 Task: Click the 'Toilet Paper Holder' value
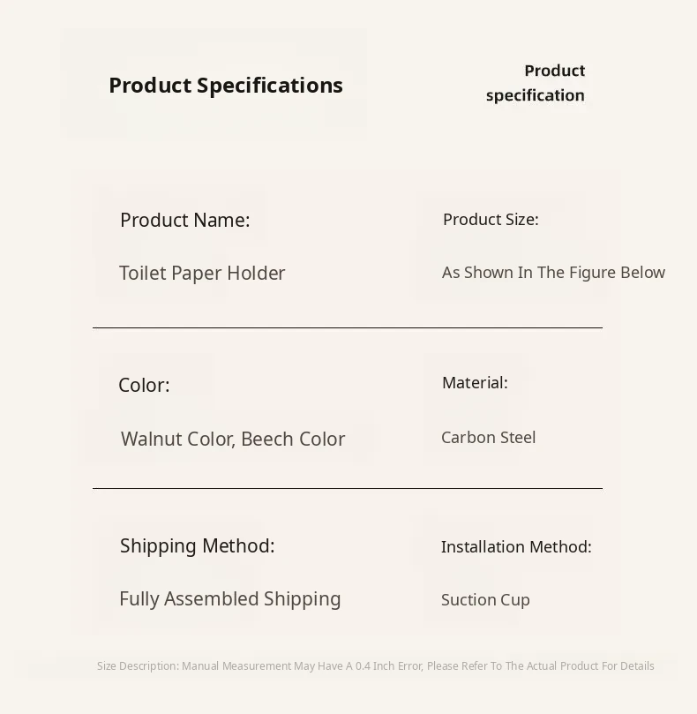pos(202,274)
